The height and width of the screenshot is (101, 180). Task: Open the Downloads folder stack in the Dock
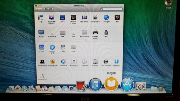click(154, 89)
